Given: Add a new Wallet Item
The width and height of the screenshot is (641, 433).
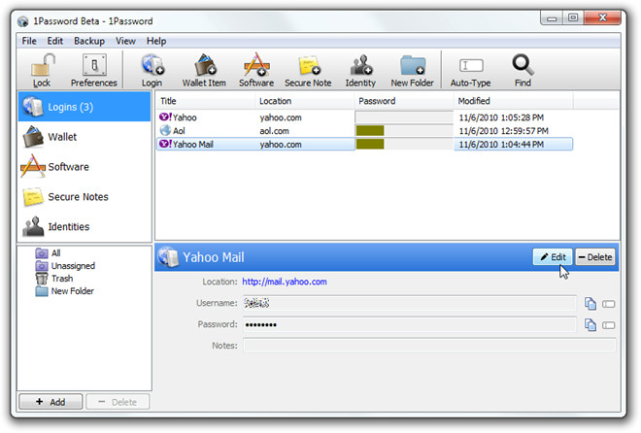Looking at the screenshot, I should click(x=204, y=70).
